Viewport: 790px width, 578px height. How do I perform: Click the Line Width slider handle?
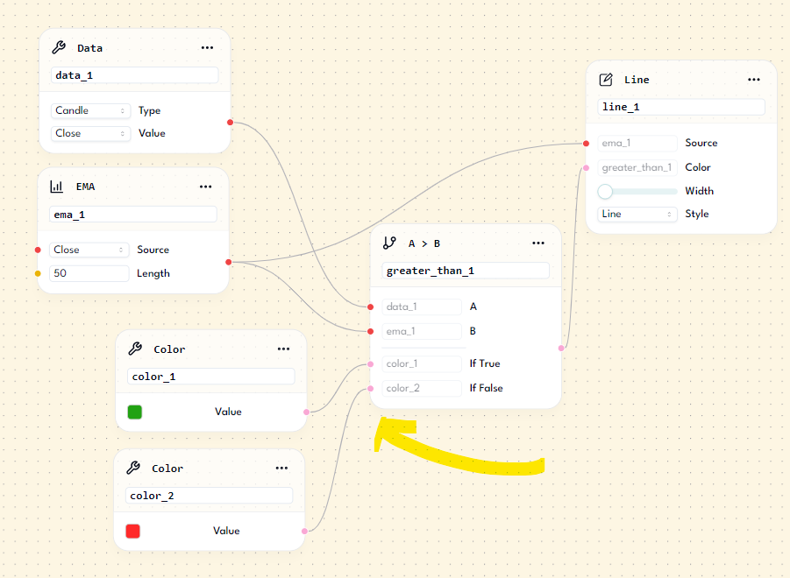[605, 191]
